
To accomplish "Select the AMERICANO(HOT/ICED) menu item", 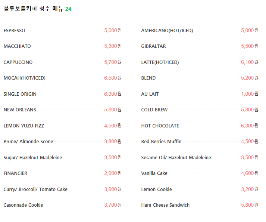I will [167, 30].
